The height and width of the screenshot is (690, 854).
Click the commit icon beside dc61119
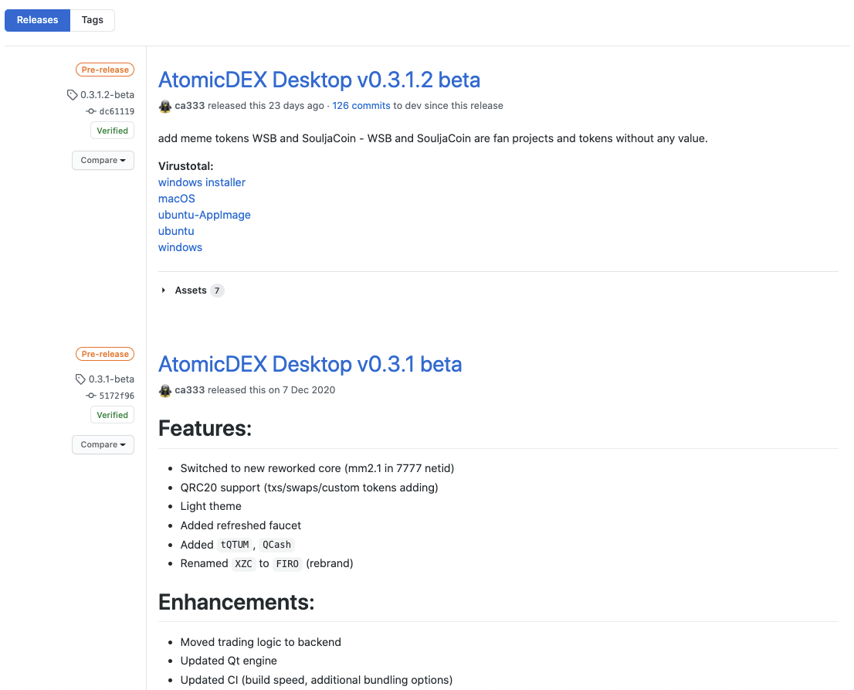pyautogui.click(x=91, y=111)
